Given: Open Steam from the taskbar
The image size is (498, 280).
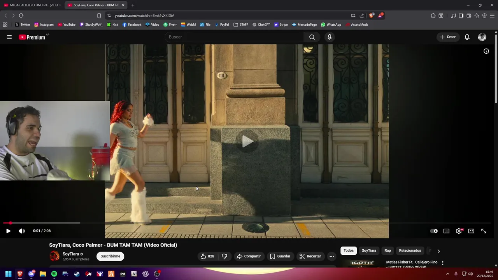Looking at the screenshot, I should tap(77, 274).
